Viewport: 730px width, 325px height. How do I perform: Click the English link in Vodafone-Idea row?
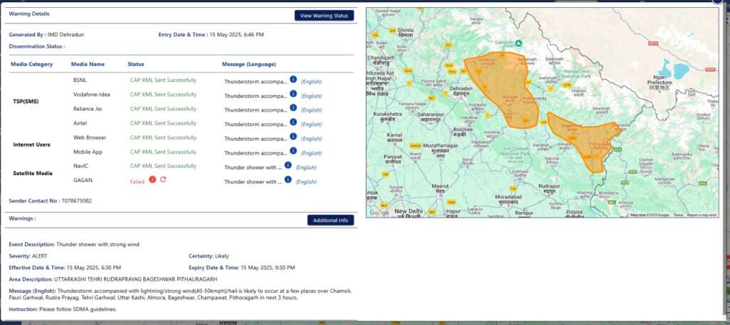(x=311, y=96)
